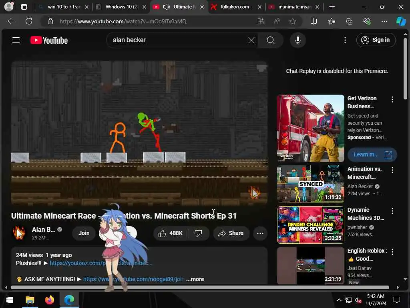The width and height of the screenshot is (410, 308).
Task: Go back in the browser
Action: (x=11, y=21)
